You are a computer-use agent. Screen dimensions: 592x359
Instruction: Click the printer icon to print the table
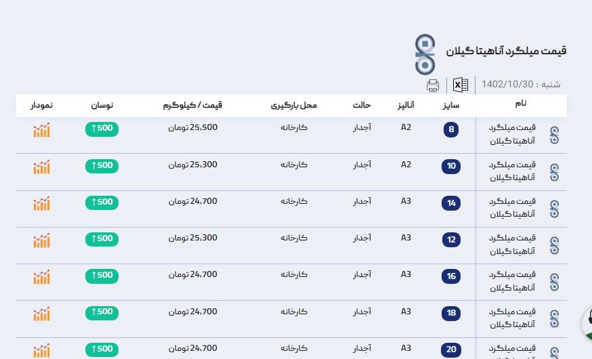coord(433,85)
